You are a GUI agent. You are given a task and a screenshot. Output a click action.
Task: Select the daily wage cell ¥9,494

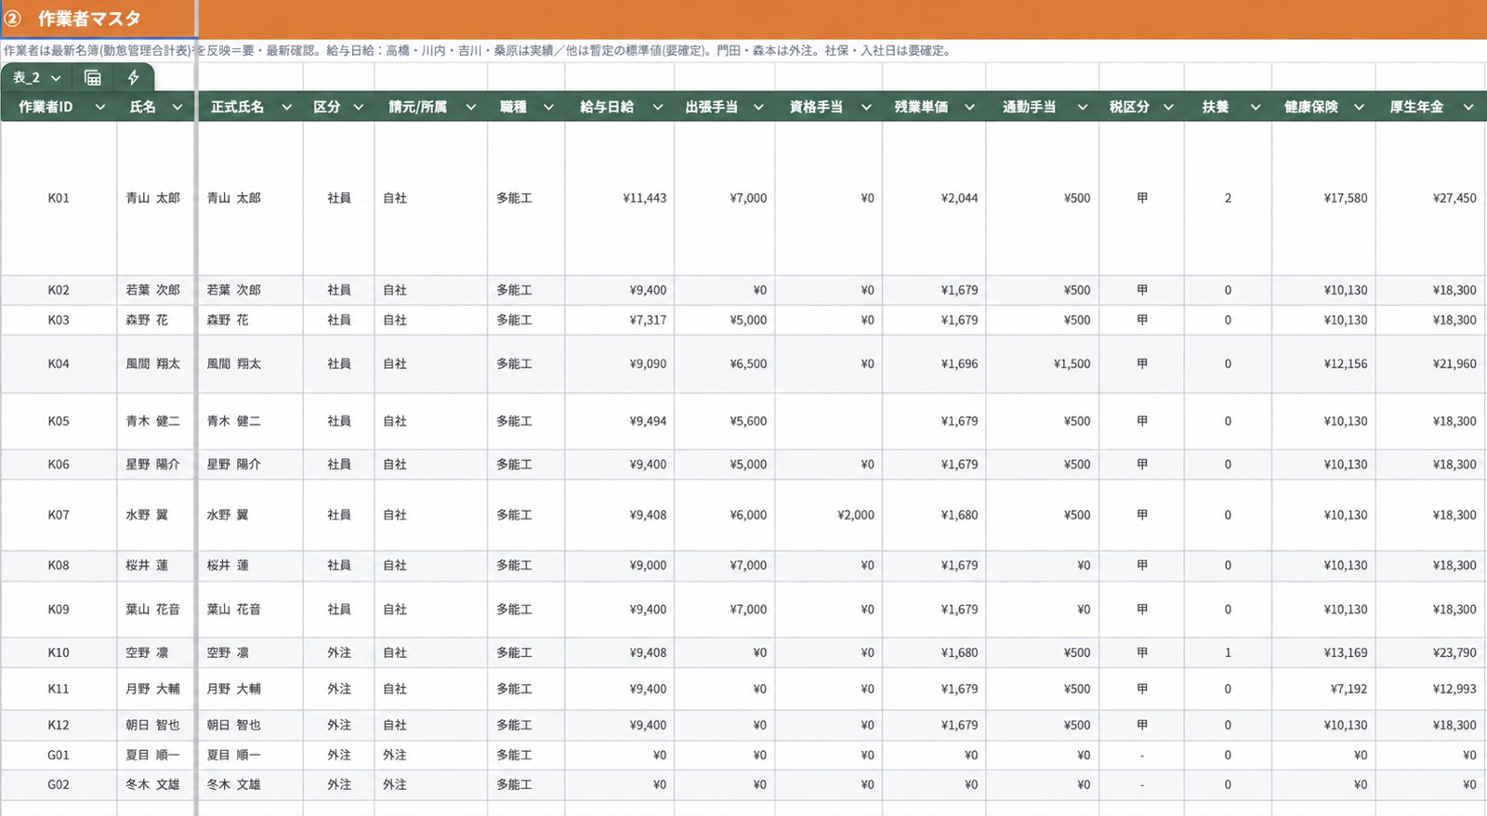[619, 421]
